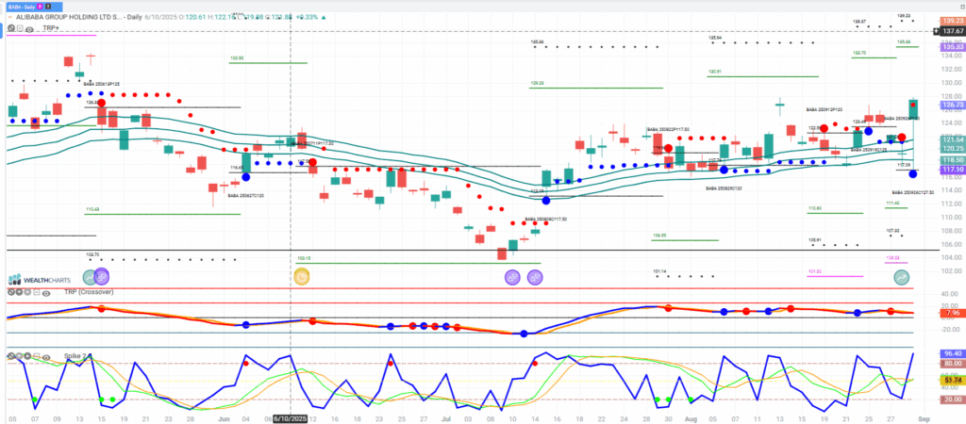The height and width of the screenshot is (424, 966).
Task: Click the BABA 250627C120 option label
Action: [x=246, y=196]
